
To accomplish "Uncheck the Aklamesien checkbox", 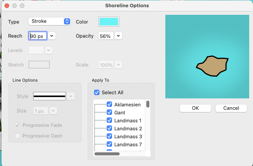I will pos(109,104).
